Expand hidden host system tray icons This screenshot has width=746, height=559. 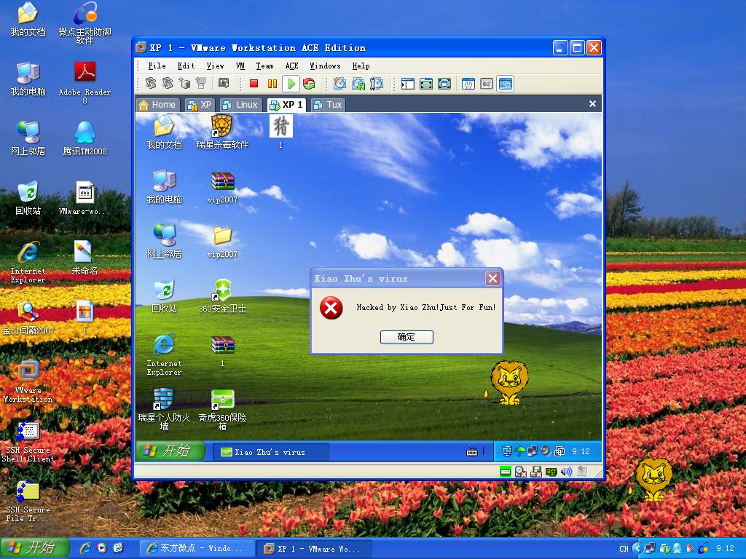coord(637,548)
